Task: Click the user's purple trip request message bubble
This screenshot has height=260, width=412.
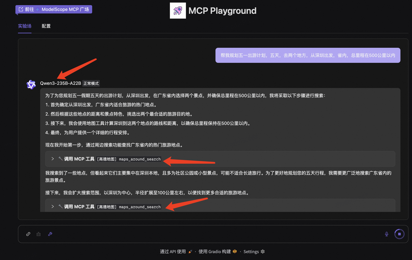Action: click(x=308, y=55)
